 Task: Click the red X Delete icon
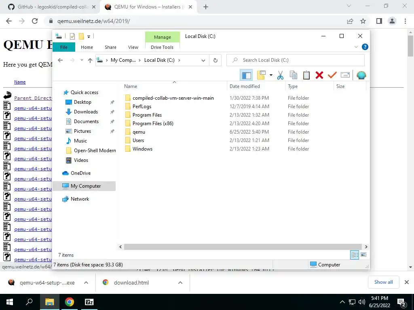pos(319,75)
